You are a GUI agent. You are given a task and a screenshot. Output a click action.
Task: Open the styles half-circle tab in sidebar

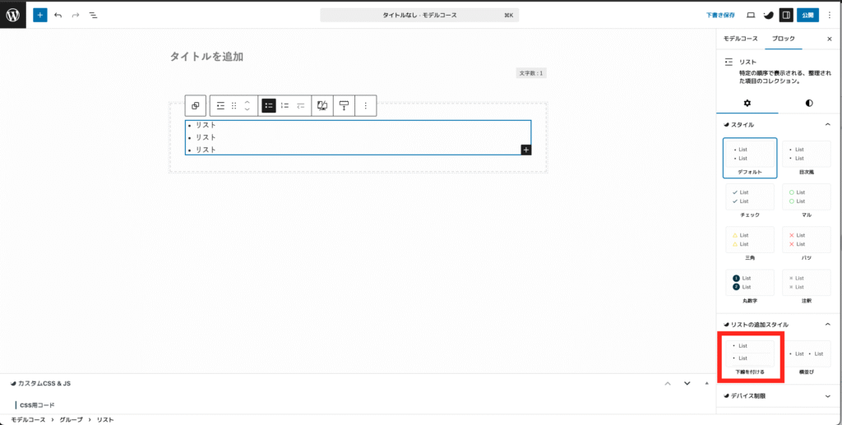[x=809, y=103]
